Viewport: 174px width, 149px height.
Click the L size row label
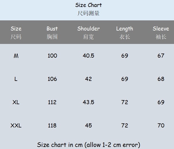point(16,79)
